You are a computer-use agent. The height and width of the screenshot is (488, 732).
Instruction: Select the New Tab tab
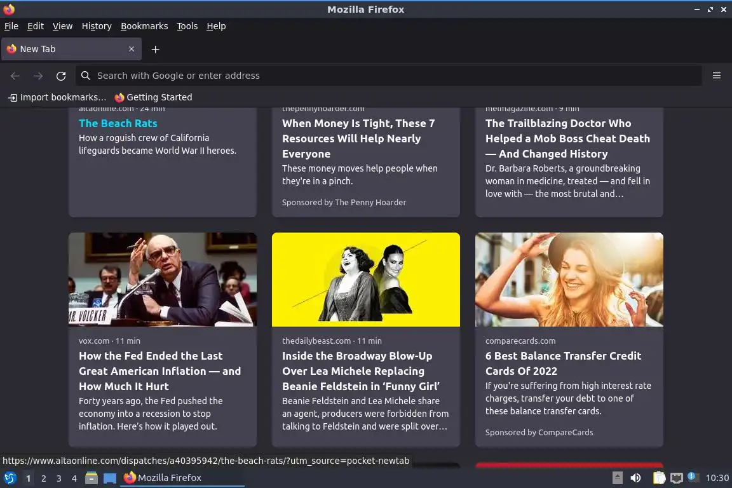point(71,49)
